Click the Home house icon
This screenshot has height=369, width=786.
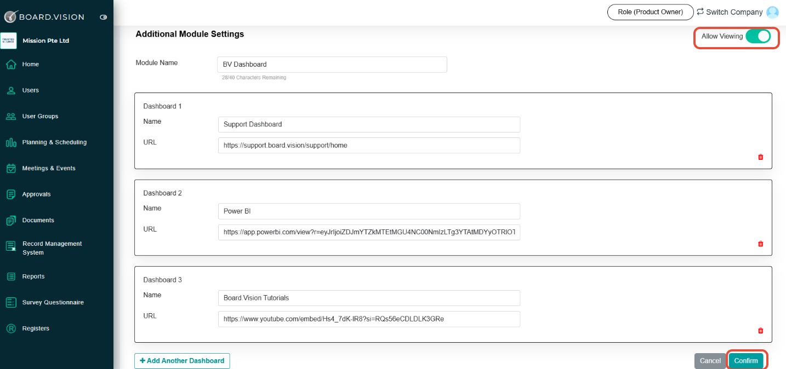tap(11, 65)
